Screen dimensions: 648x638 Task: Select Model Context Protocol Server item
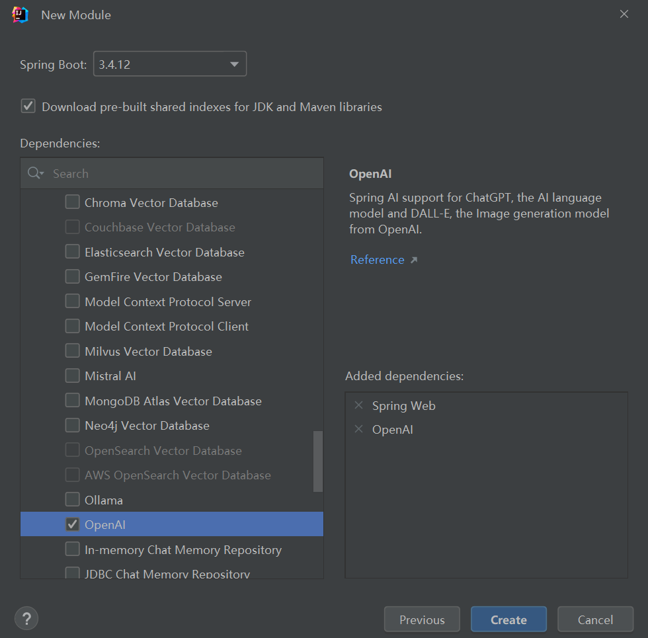click(168, 301)
